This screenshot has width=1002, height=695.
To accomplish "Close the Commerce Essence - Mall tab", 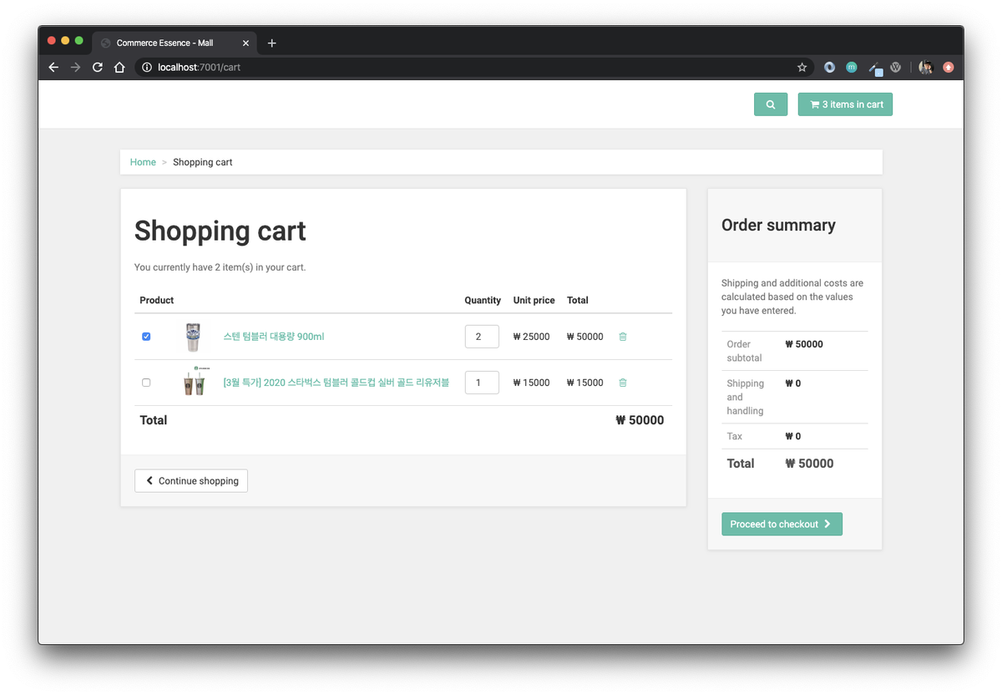I will pyautogui.click(x=245, y=43).
